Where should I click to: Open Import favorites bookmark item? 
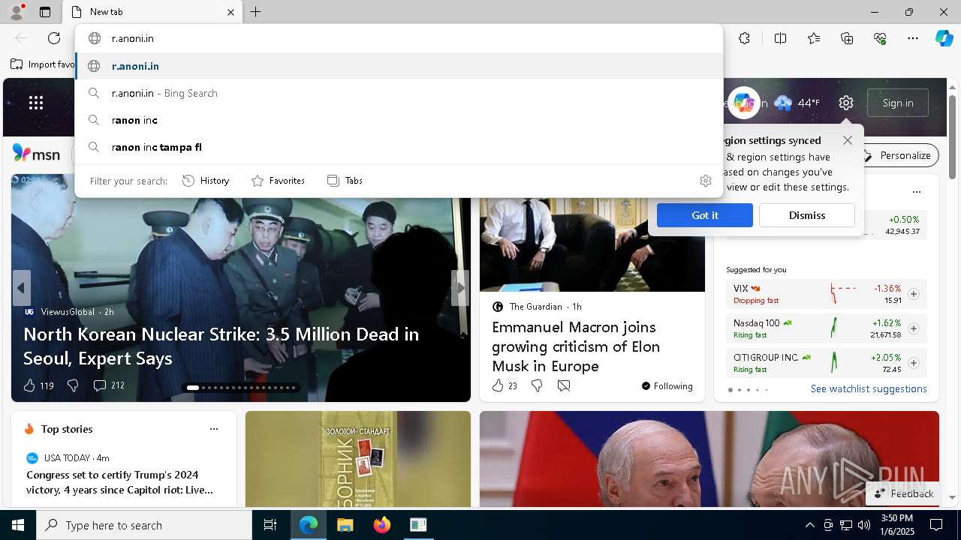(x=42, y=64)
